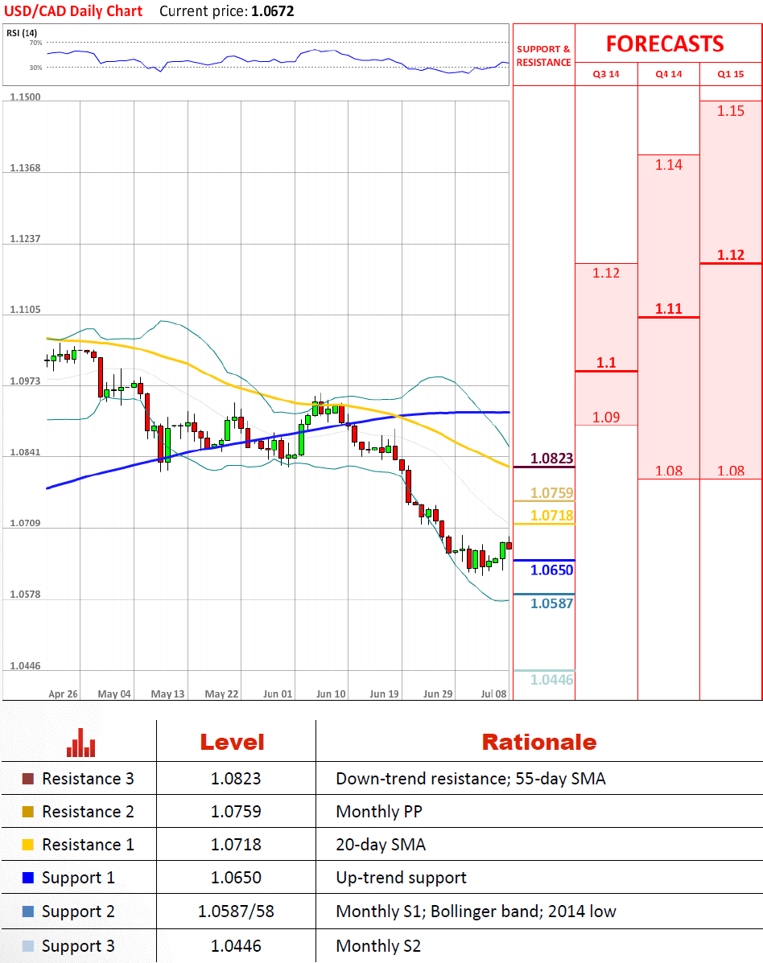Select the 1.0823 level marker beside chart

[x=551, y=459]
